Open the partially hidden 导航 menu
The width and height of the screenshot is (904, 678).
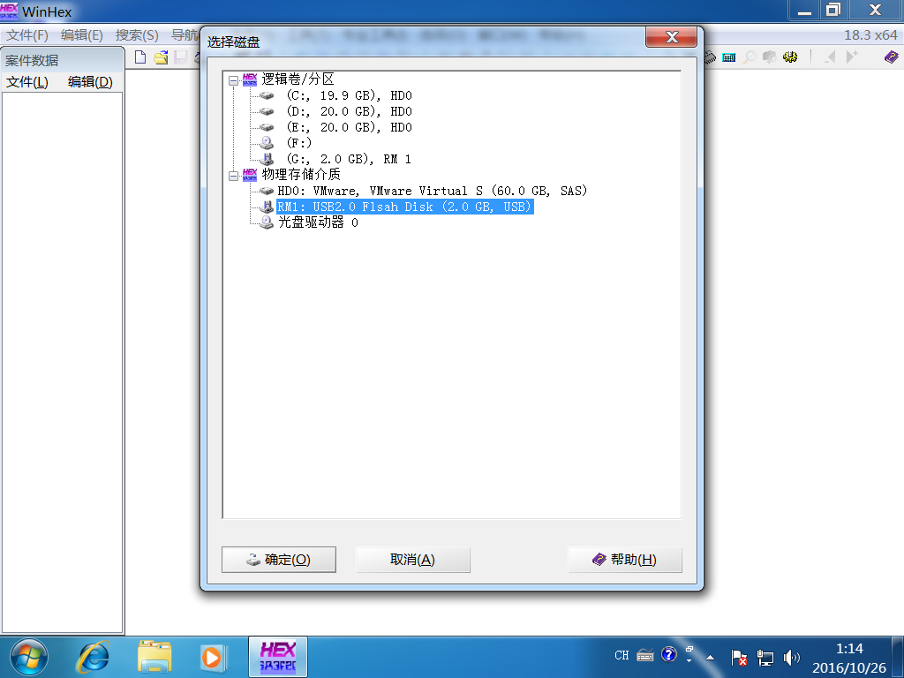point(185,35)
